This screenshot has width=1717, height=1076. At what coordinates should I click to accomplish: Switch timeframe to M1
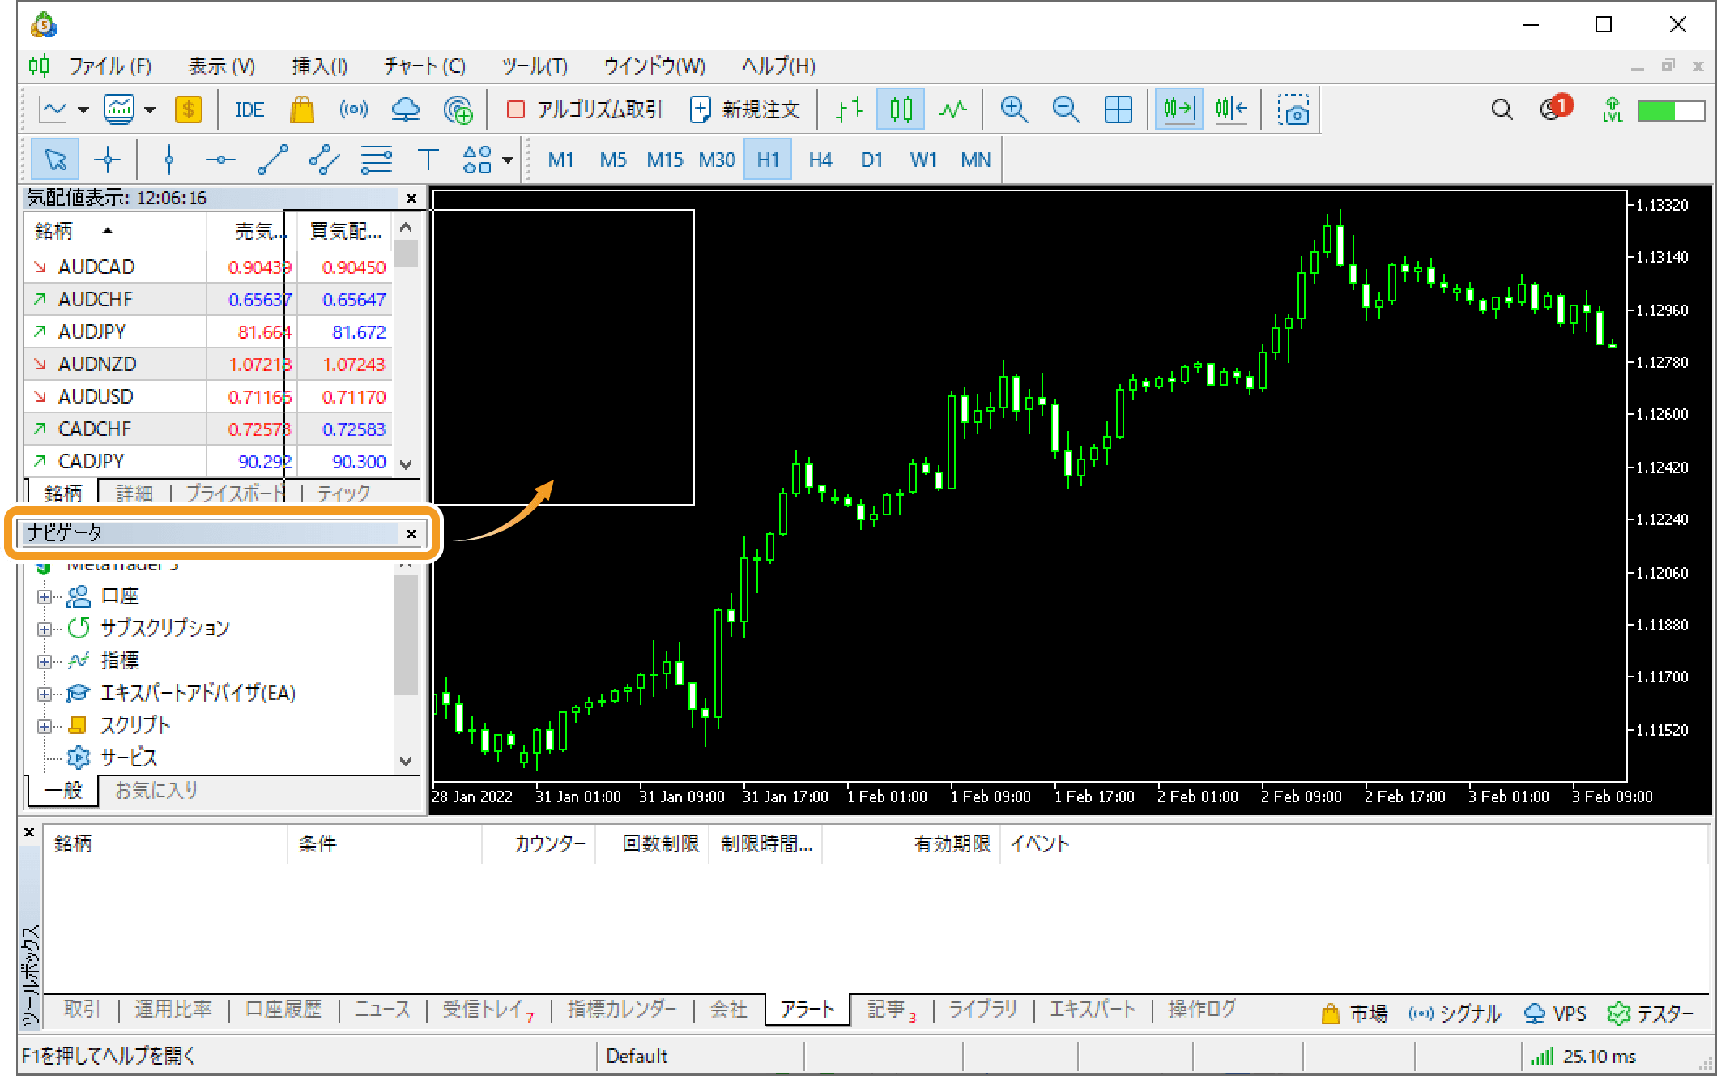560,160
